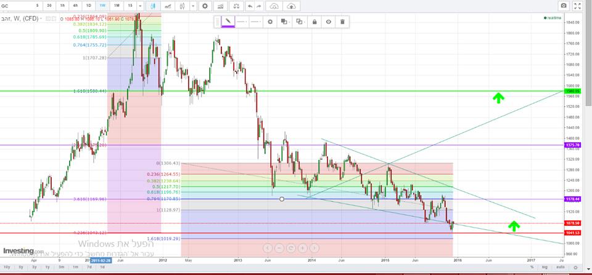Viewport: 592px width, 275px height.
Task: Select the 1D timeframe
Action: pyautogui.click(x=88, y=6)
